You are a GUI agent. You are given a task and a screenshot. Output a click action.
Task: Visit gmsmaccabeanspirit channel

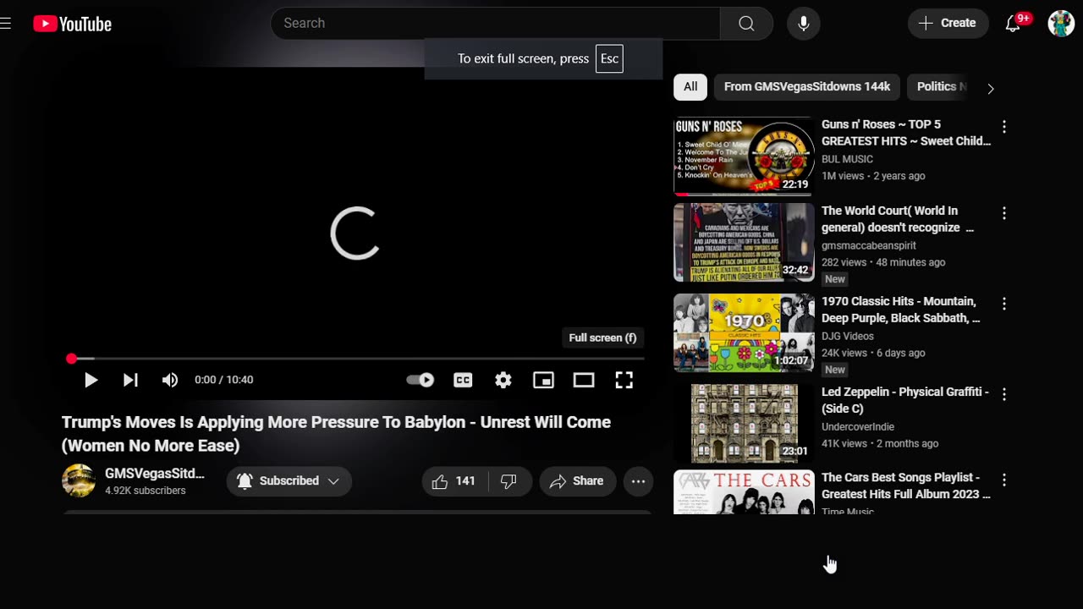point(869,245)
